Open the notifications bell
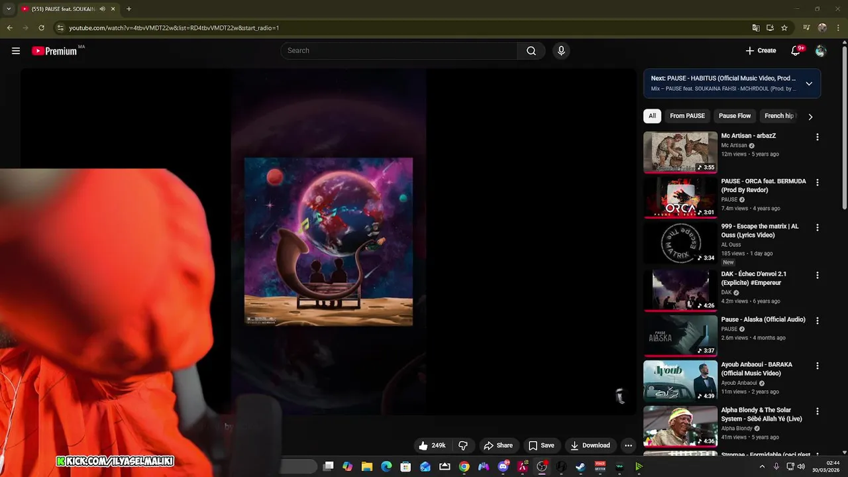 [x=796, y=51]
